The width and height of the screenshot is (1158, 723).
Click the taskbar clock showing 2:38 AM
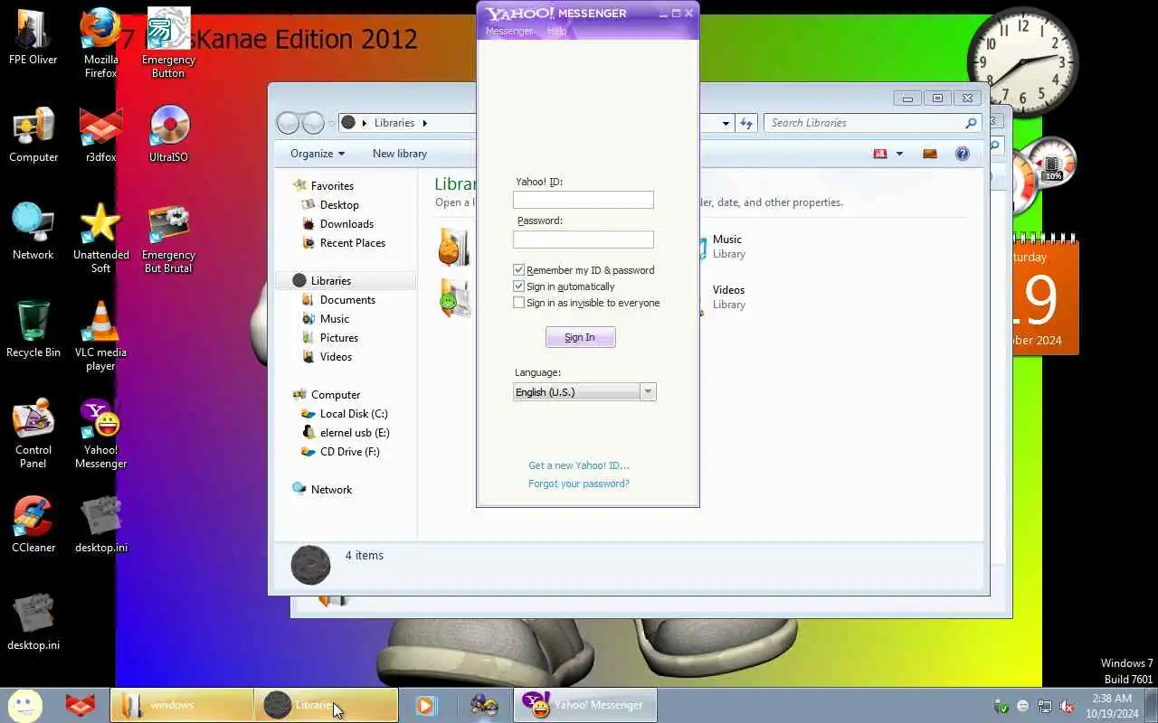(1112, 706)
